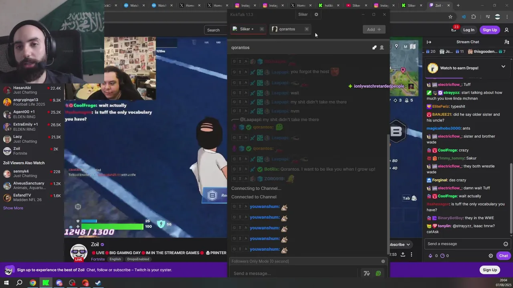
Task: Focus KickTalk Send a message field
Action: point(295,274)
